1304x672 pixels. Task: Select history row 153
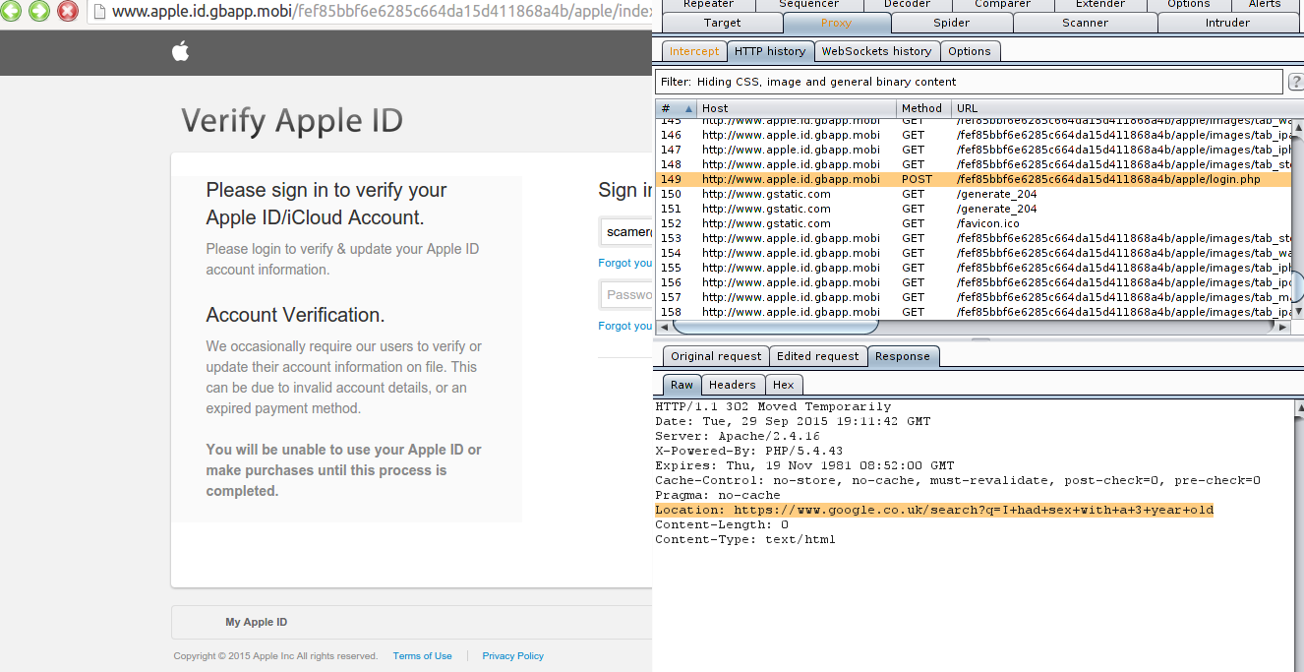974,238
